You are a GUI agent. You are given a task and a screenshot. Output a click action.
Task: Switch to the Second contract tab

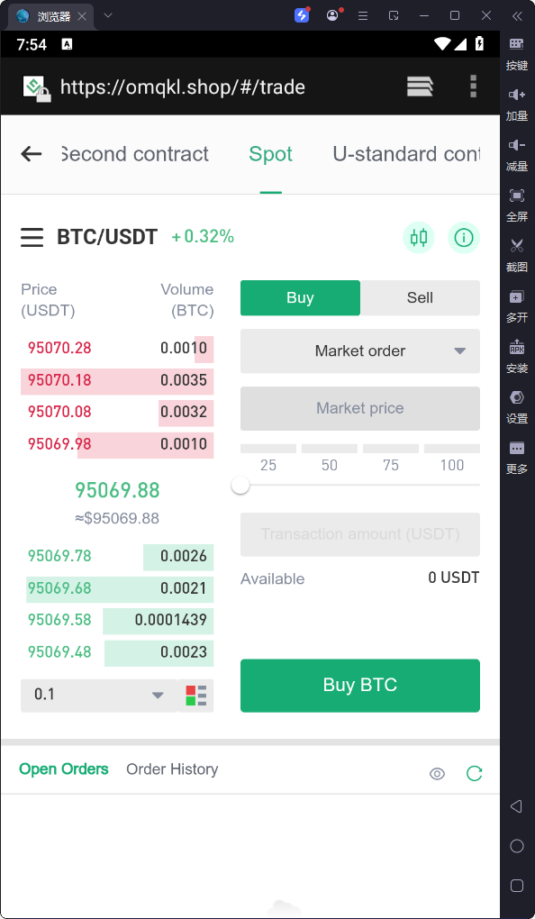coord(135,154)
